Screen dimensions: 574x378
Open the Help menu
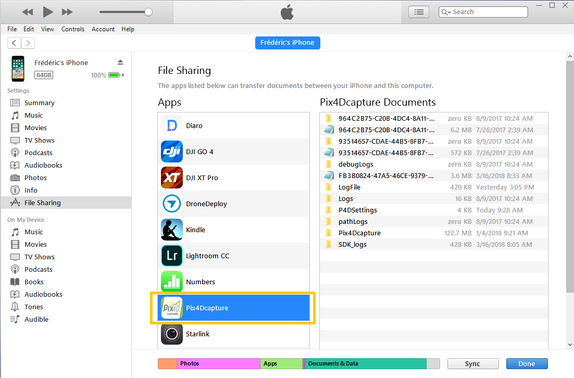click(128, 29)
